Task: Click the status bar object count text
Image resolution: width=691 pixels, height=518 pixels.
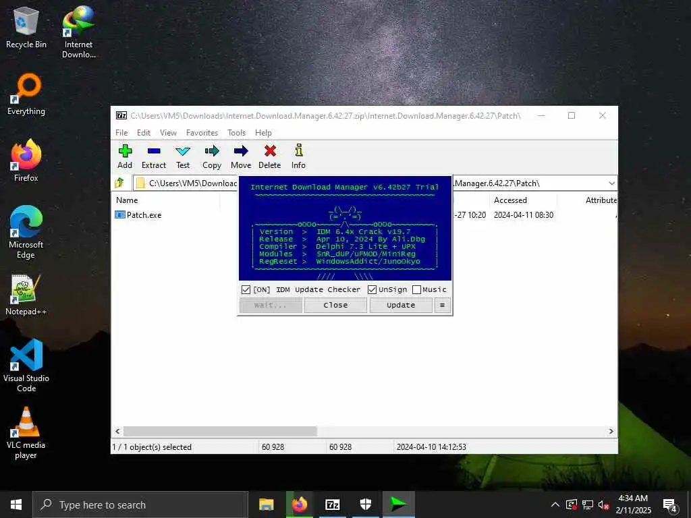Action: click(152, 447)
